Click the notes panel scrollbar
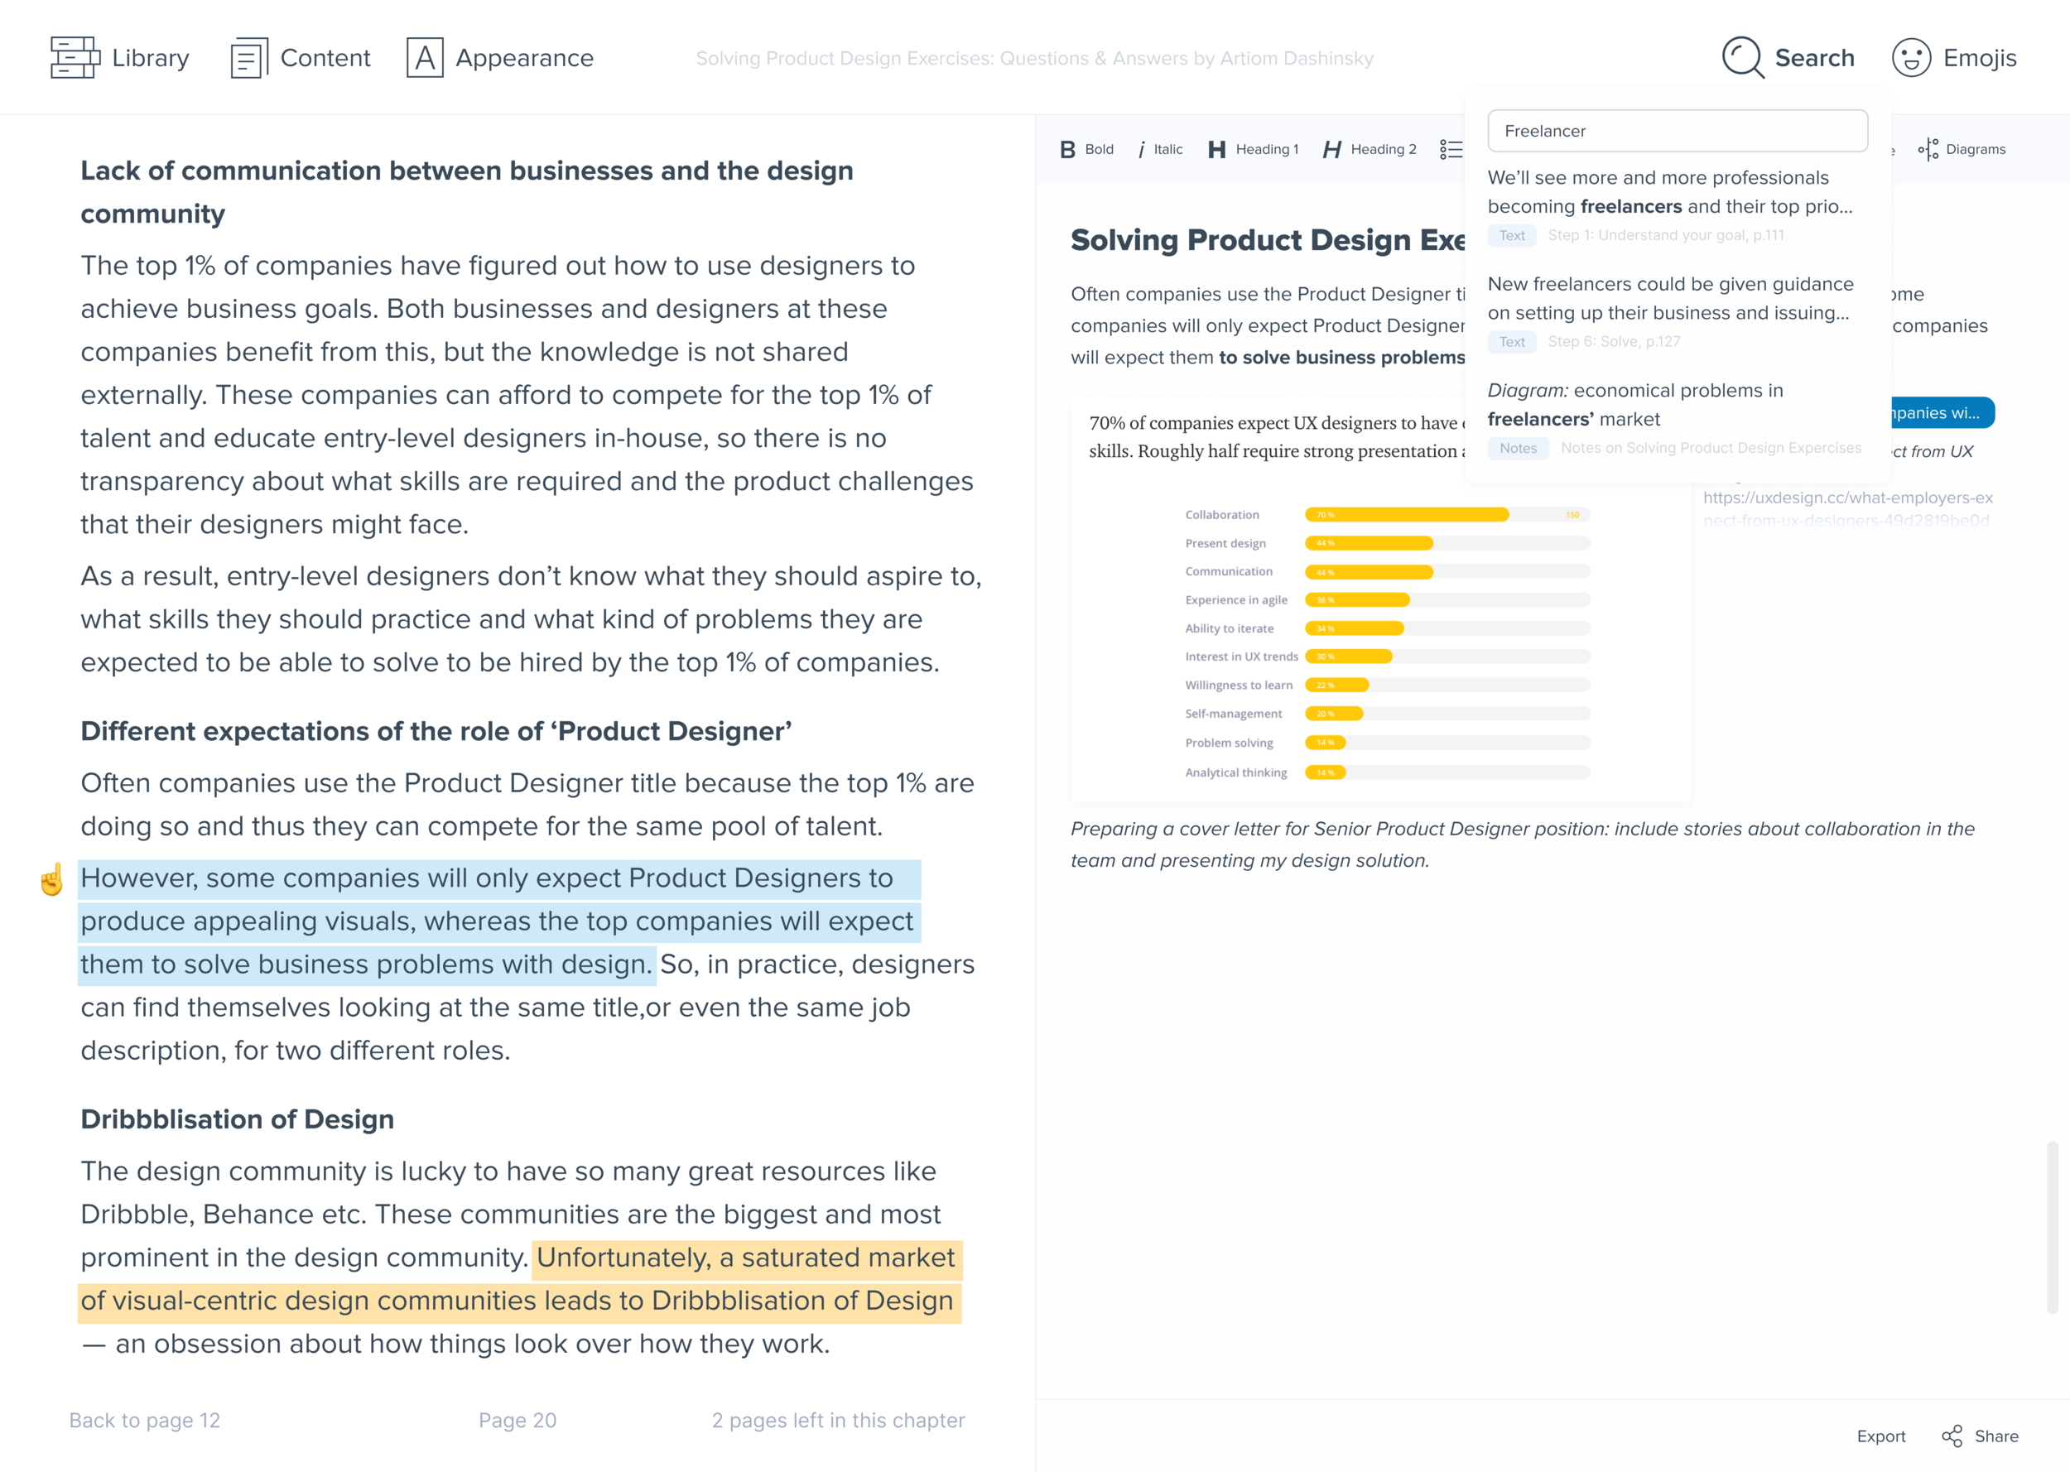 pos(2052,1227)
